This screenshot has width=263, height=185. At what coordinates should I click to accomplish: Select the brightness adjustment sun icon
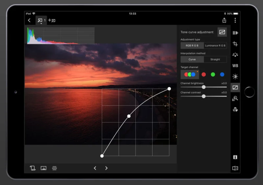[x=235, y=77]
